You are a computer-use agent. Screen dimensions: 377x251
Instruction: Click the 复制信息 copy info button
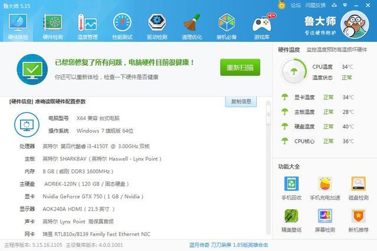pos(241,102)
